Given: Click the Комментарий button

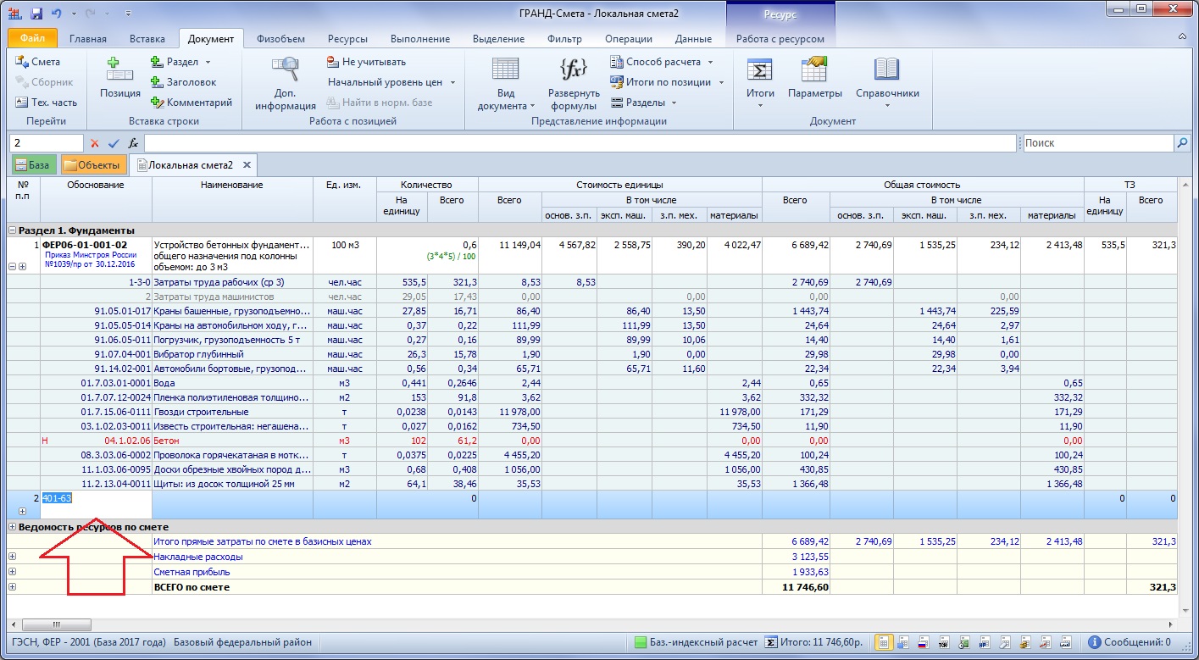Looking at the screenshot, I should pos(192,103).
